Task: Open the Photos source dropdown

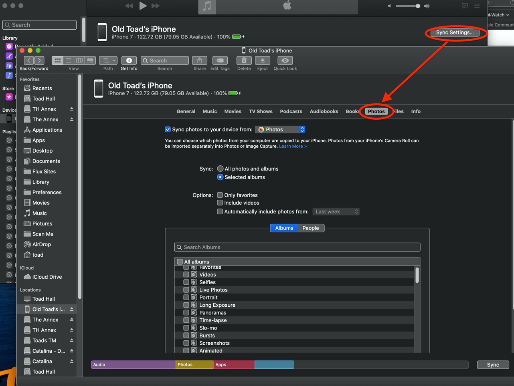Action: coord(280,129)
